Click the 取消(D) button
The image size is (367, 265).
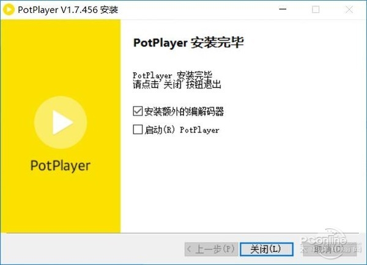click(330, 249)
